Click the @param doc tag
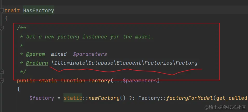This screenshot has width=248, height=112. tap(36, 54)
